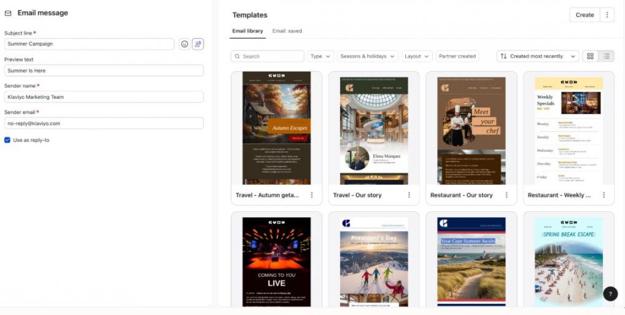625x315 pixels.
Task: Expand the Seasons & holidays filter
Action: 367,56
